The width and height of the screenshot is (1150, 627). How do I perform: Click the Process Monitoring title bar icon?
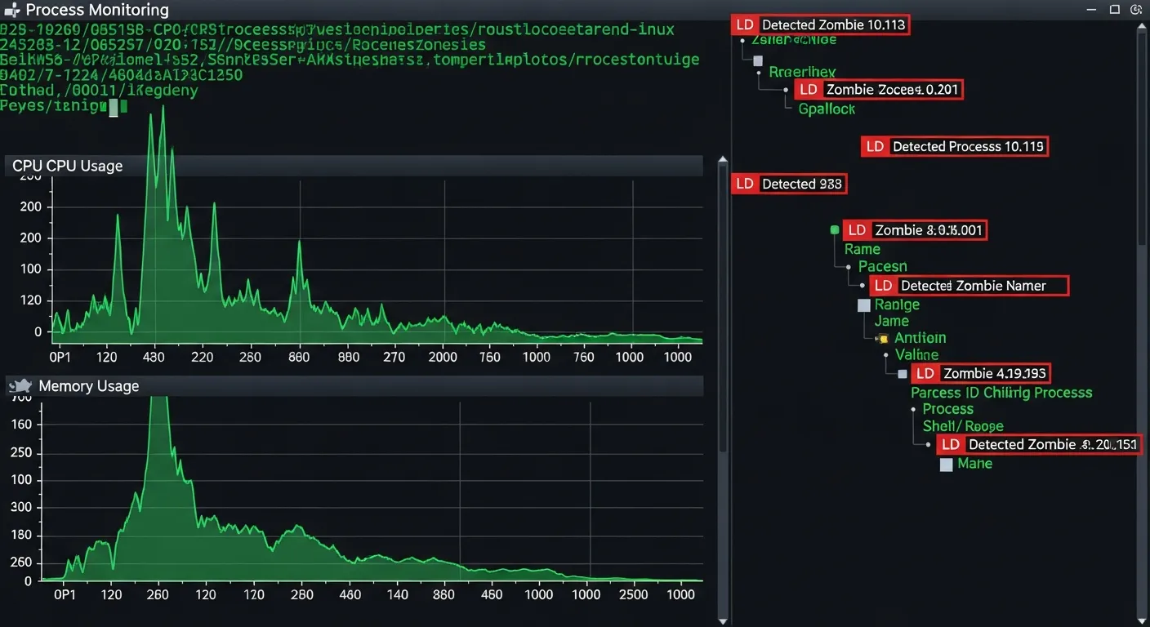[12, 11]
